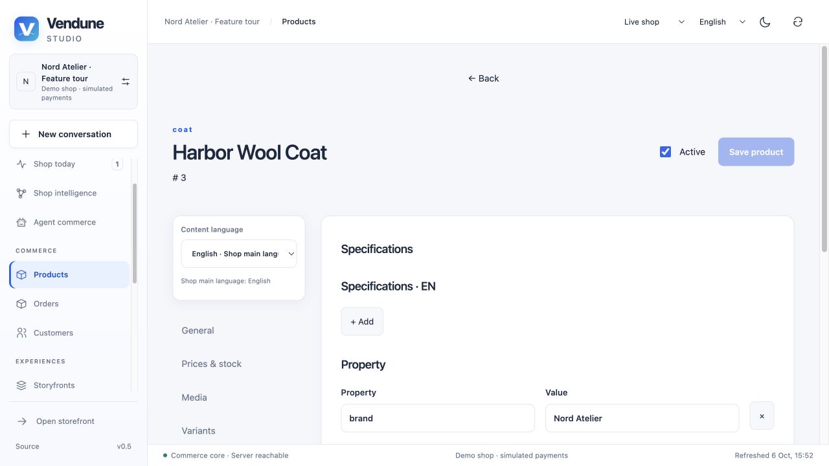Viewport: 829px width, 466px height.
Task: Open the Live shop dropdown
Action: 653,22
